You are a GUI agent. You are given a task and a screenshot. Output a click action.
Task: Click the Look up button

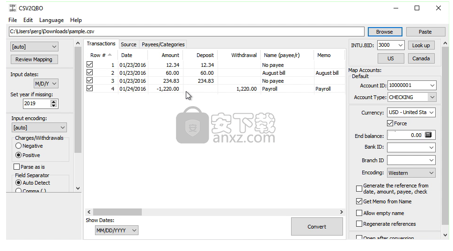(421, 45)
